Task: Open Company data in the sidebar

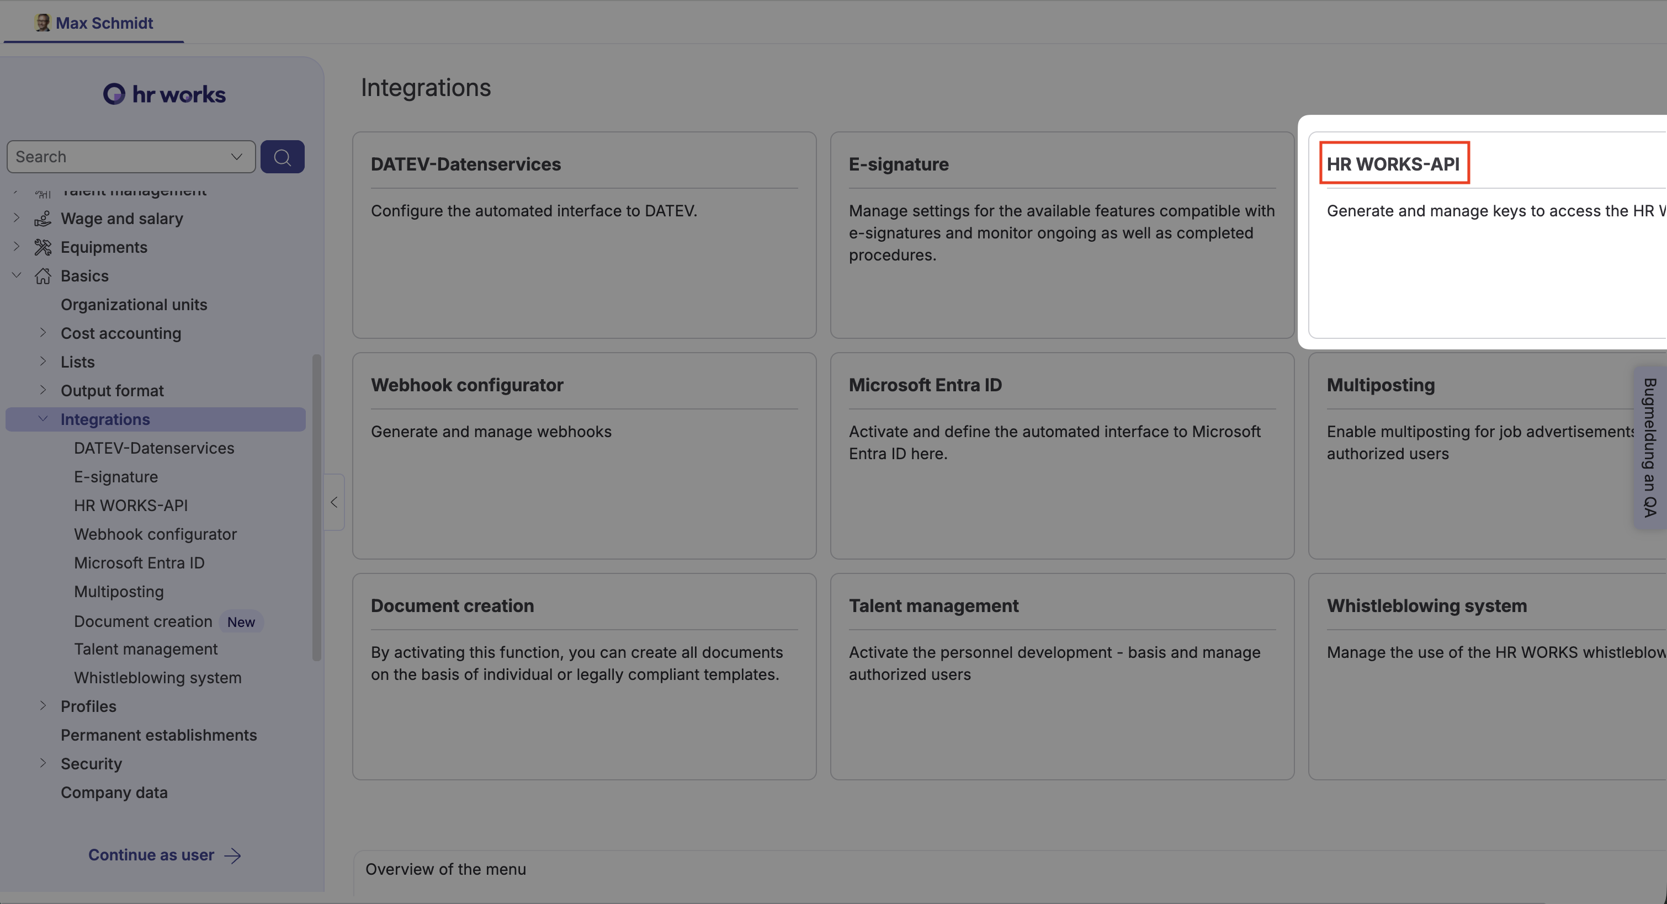Action: click(x=114, y=792)
